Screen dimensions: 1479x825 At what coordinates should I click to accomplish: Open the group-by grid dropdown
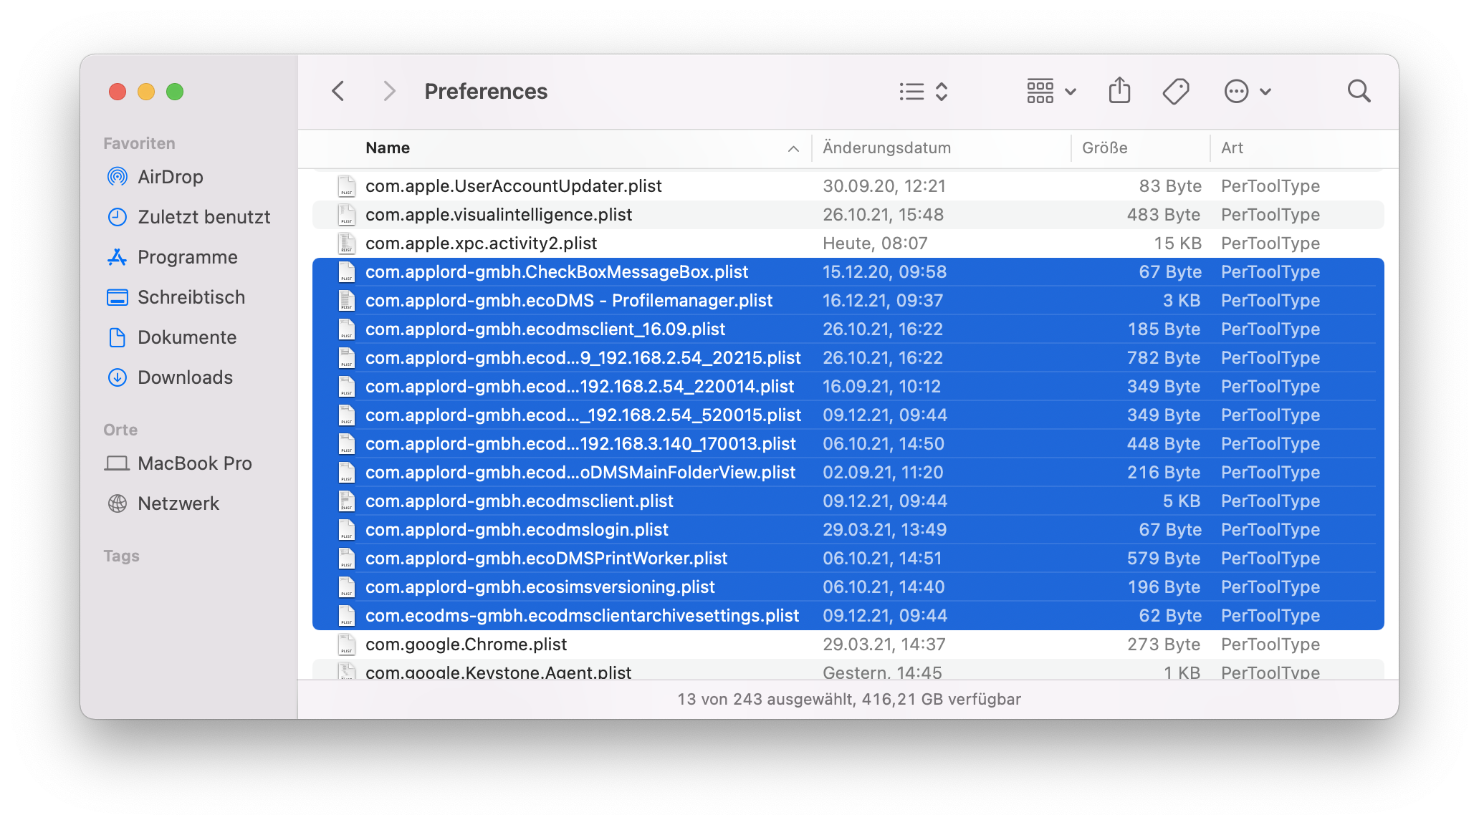click(1050, 91)
